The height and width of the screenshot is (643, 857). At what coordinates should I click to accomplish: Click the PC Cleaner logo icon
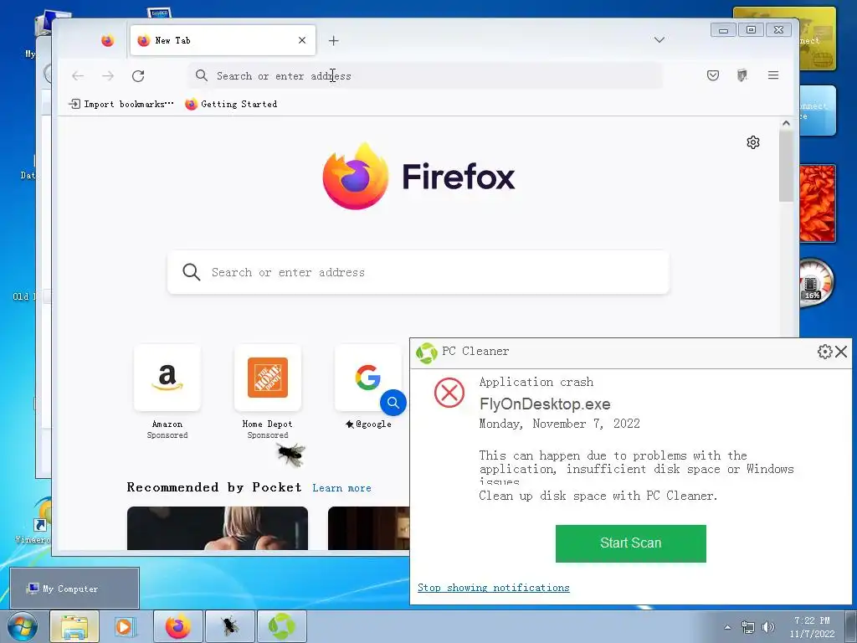tap(426, 352)
